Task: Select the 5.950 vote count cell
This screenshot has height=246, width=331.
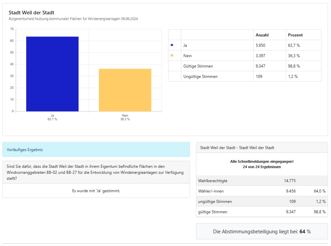Action: (x=261, y=45)
